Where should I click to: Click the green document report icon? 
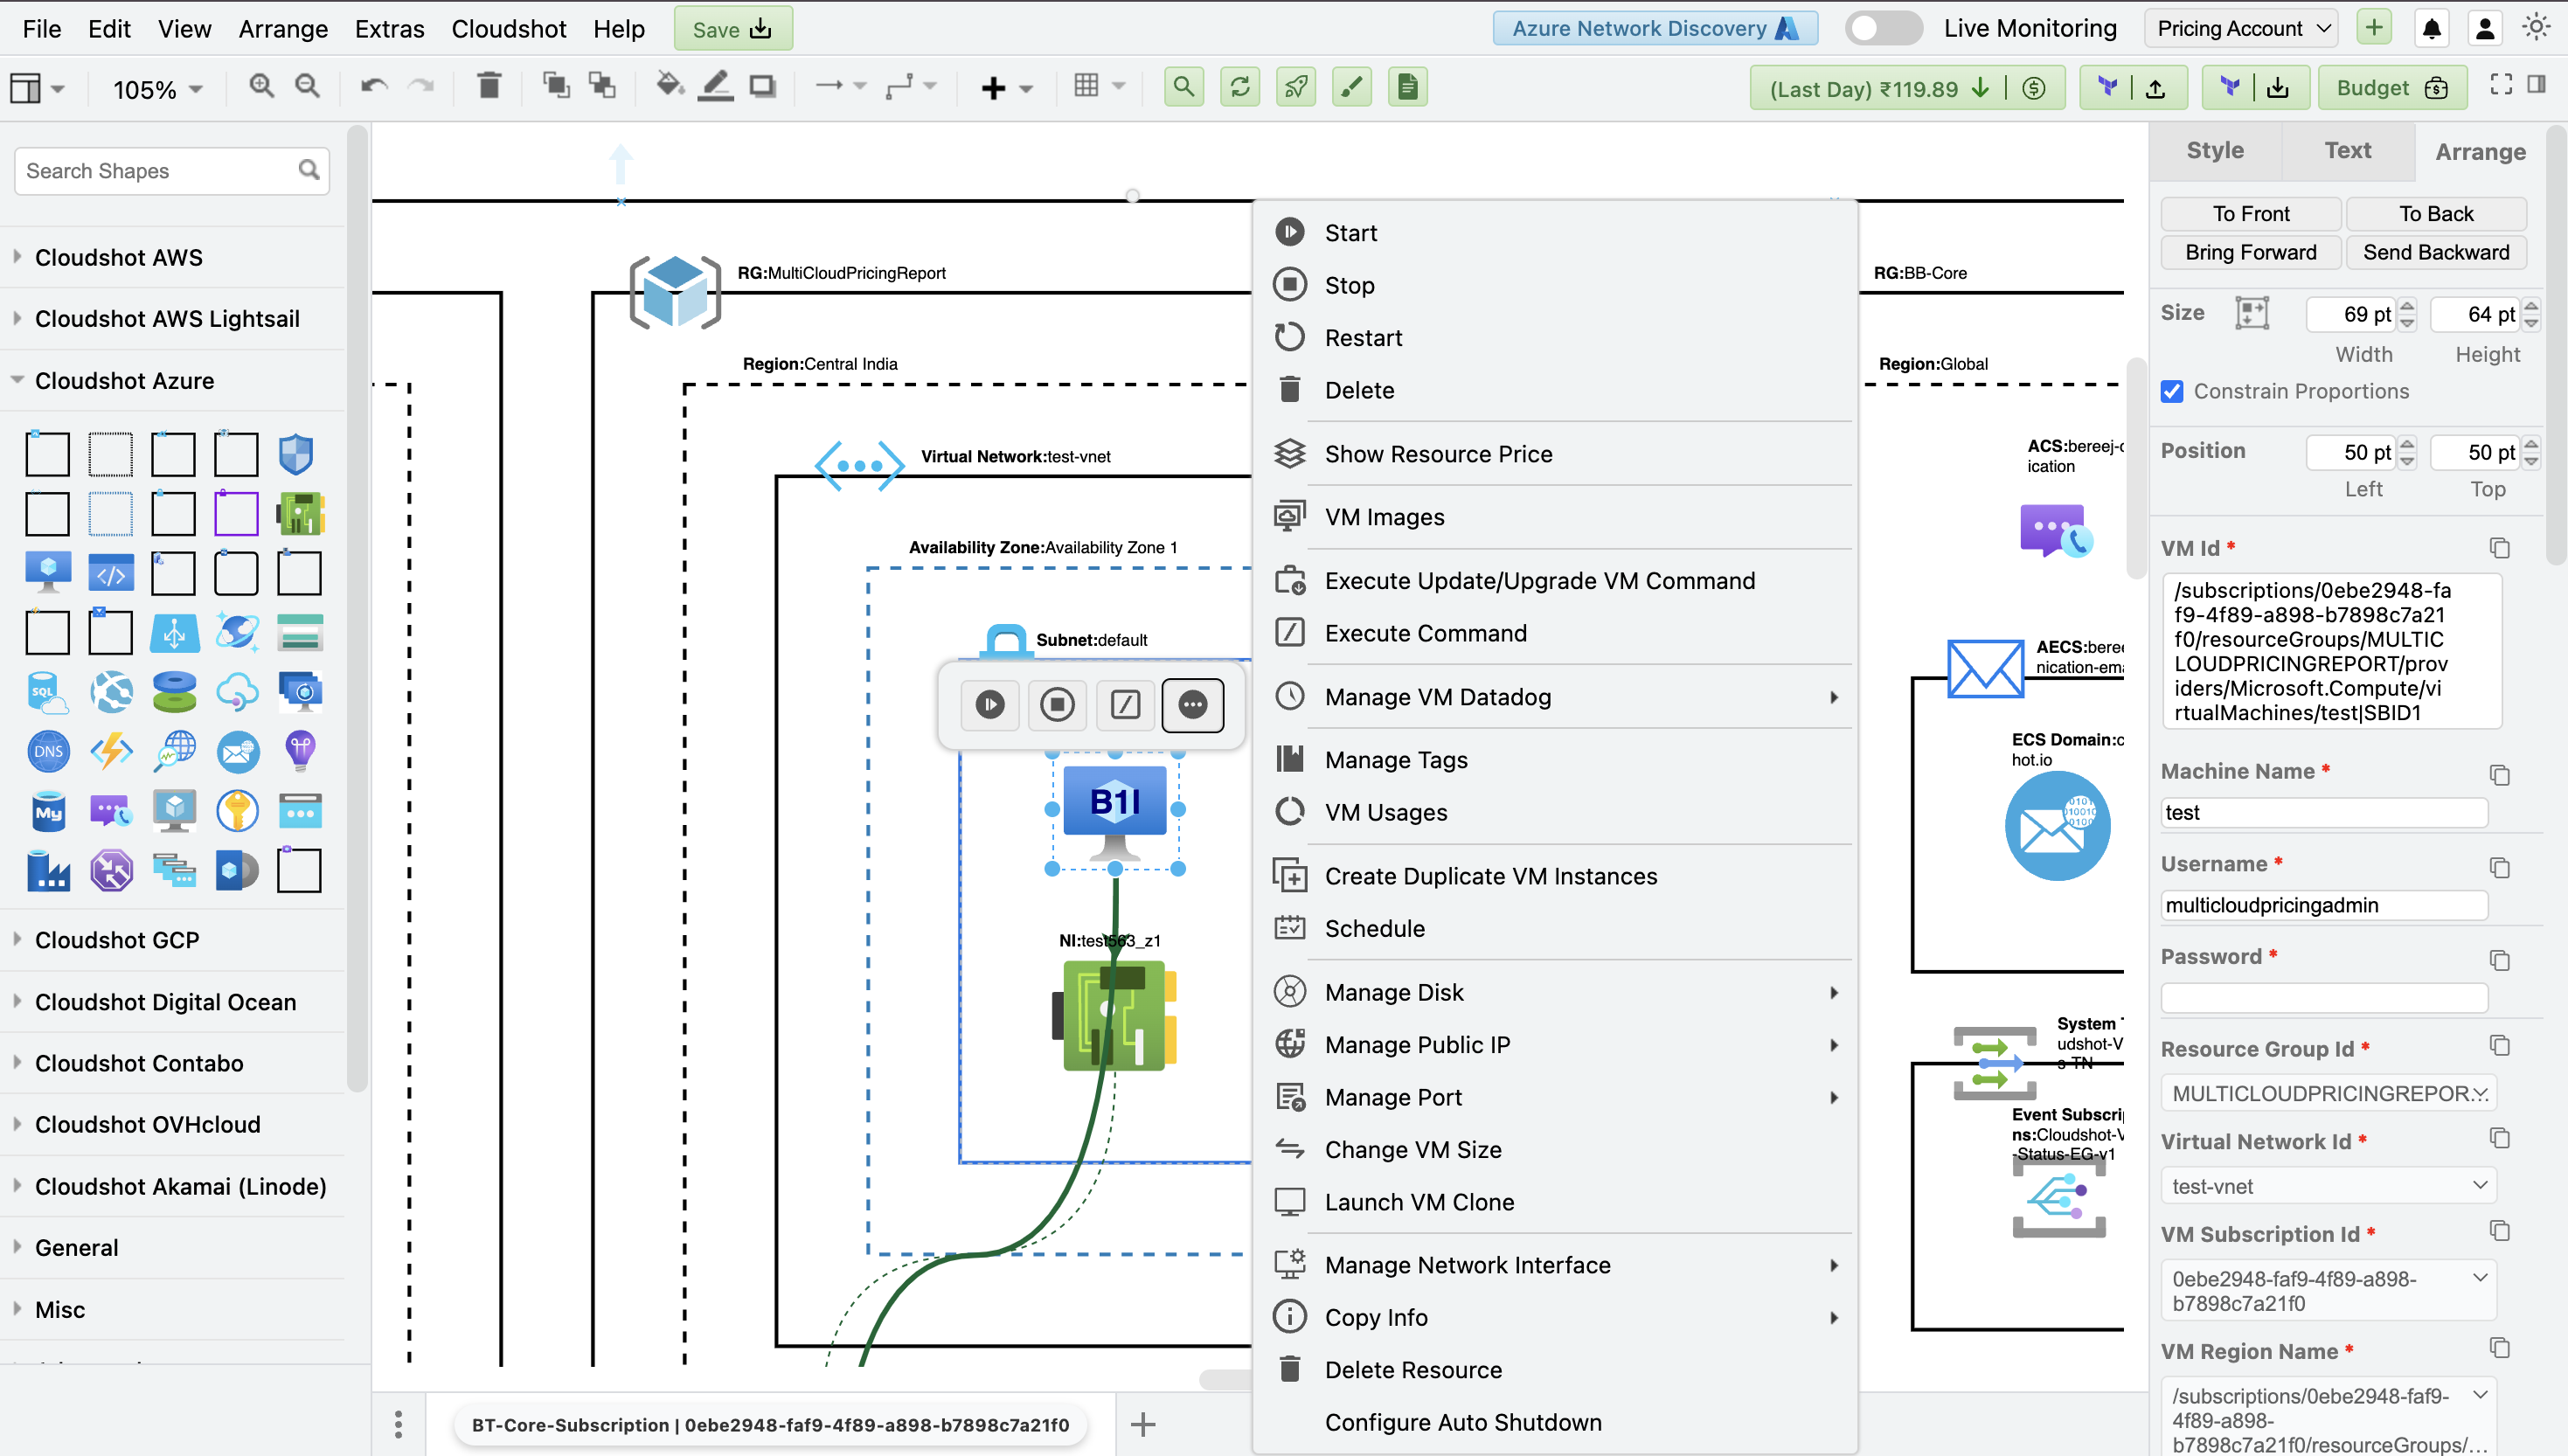tap(1408, 87)
